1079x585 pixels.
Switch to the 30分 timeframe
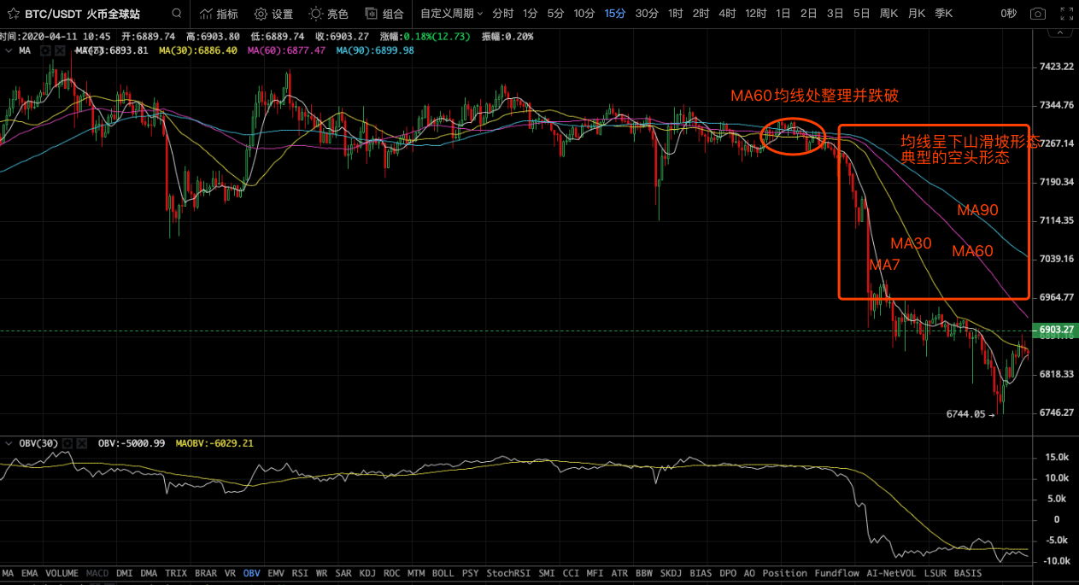point(647,14)
